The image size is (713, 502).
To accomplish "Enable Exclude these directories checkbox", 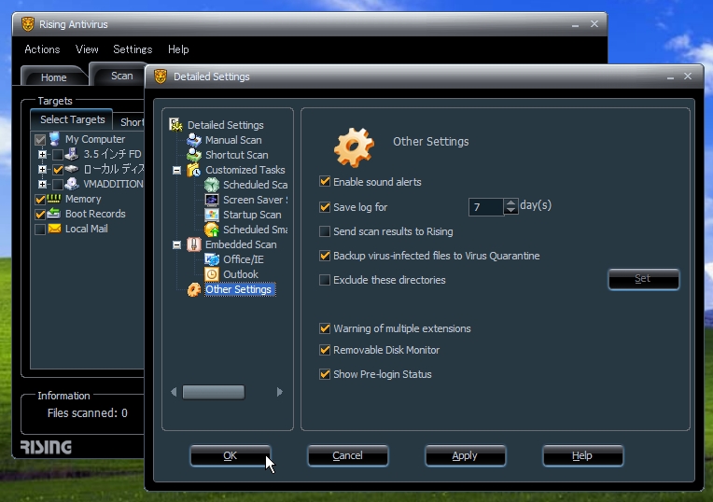I will (325, 280).
